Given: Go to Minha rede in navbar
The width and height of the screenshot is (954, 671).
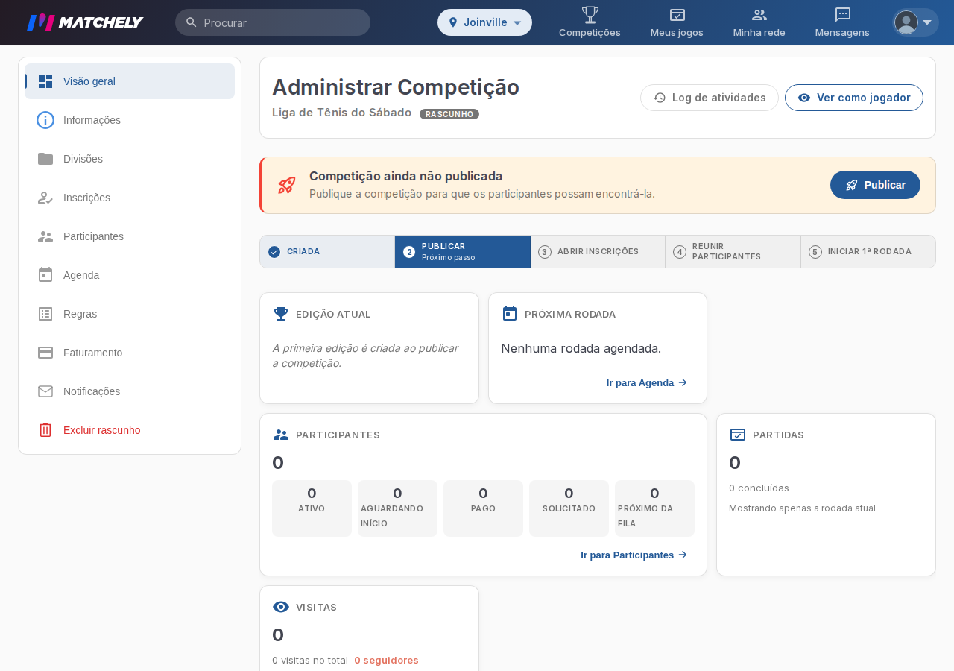Looking at the screenshot, I should coord(759,22).
